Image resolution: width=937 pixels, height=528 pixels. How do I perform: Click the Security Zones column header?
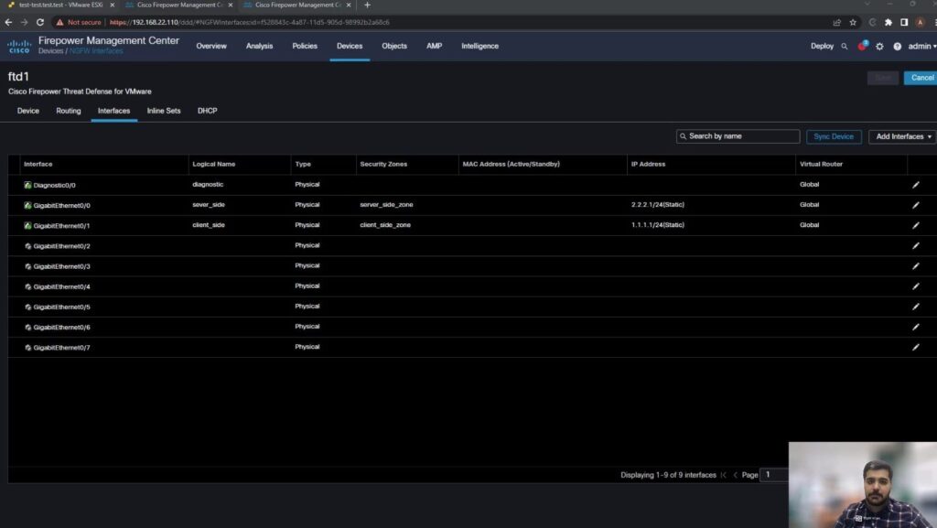[383, 164]
